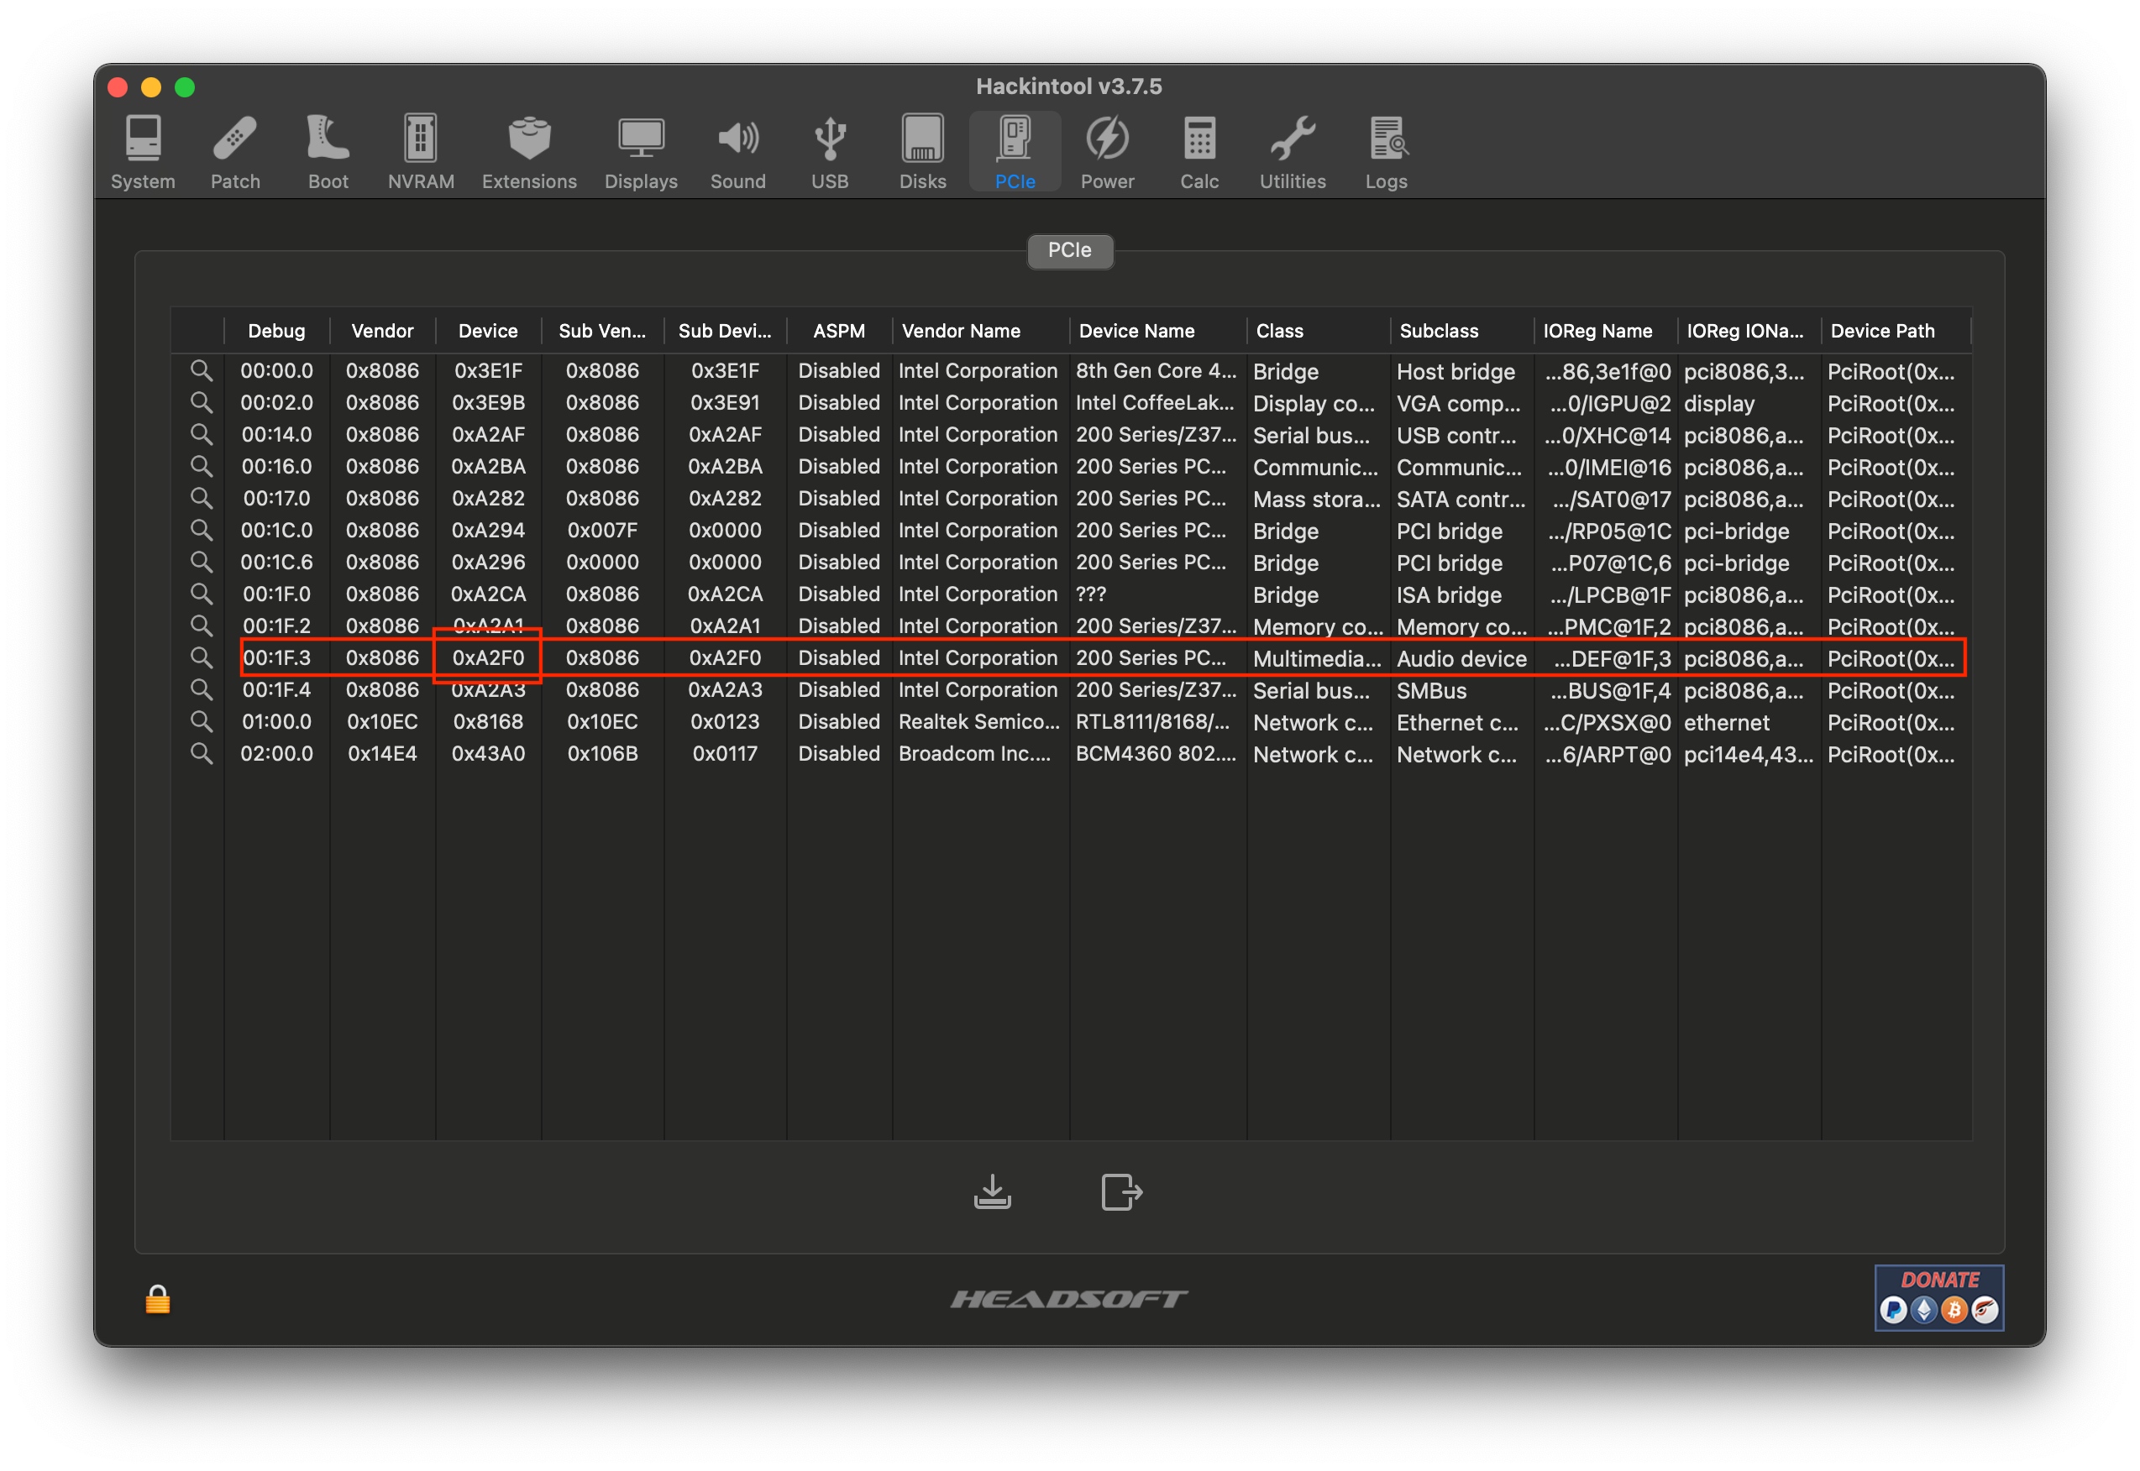This screenshot has height=1471, width=2140.
Task: Sort by the Class column header
Action: (x=1280, y=331)
